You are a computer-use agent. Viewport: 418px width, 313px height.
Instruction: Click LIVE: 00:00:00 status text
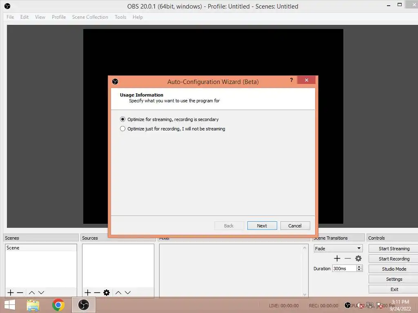coord(284,306)
